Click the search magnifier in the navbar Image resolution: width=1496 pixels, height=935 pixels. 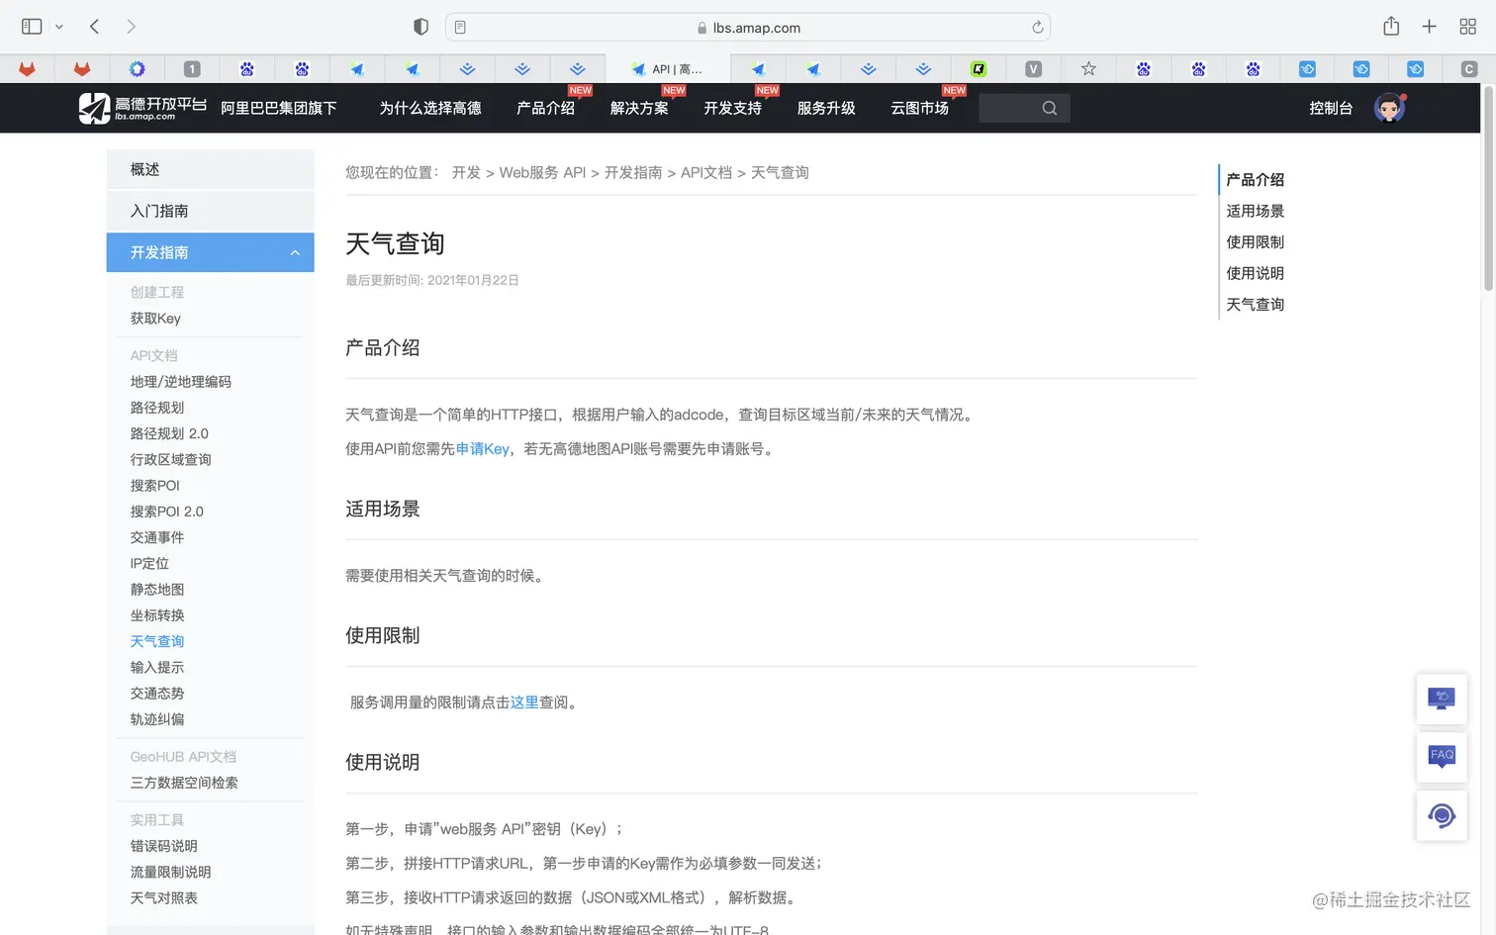pyautogui.click(x=1048, y=108)
